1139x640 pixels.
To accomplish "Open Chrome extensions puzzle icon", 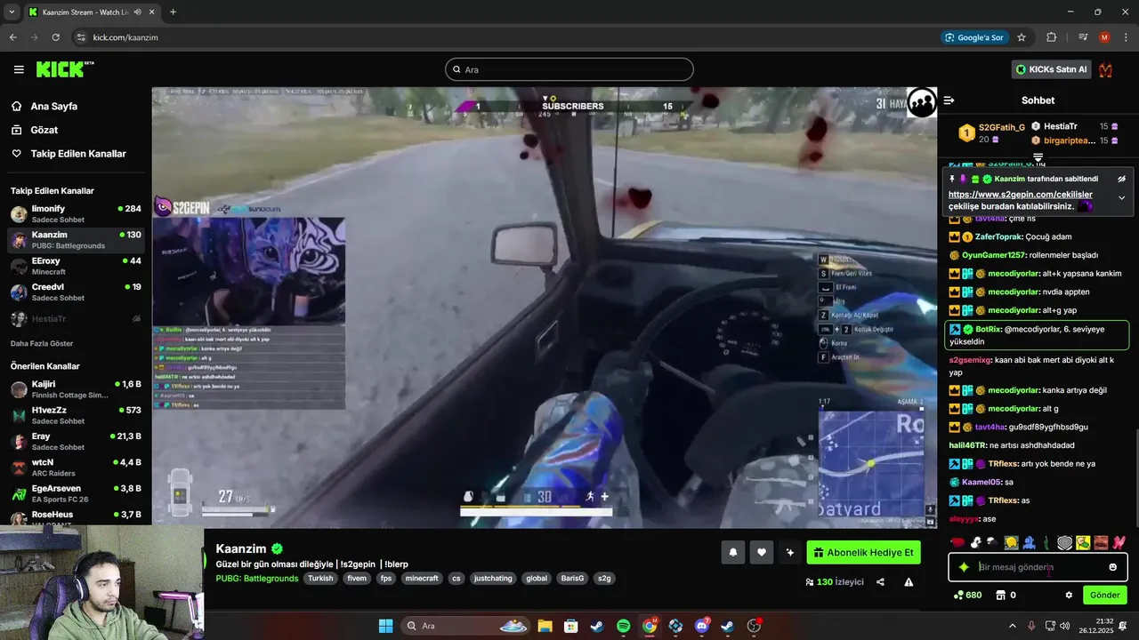I will [x=1052, y=37].
